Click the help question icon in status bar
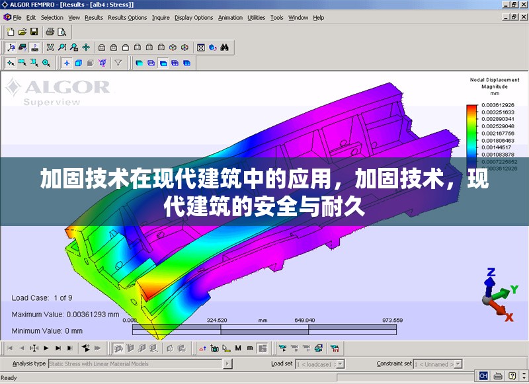 pos(512,375)
